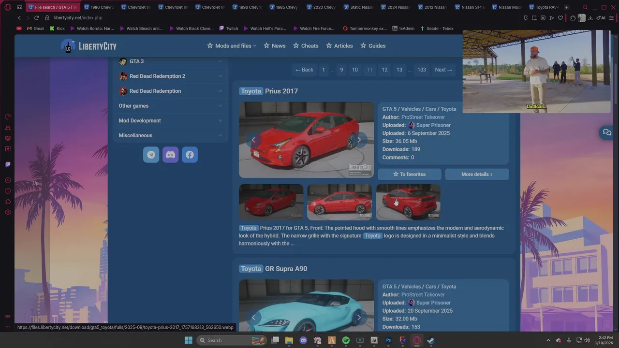The image size is (619, 348).
Task: Expand the Other games category
Action: click(x=170, y=106)
